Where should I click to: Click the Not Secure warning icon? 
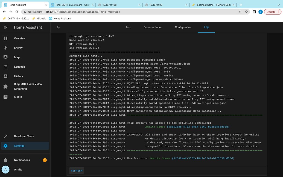[25, 12]
